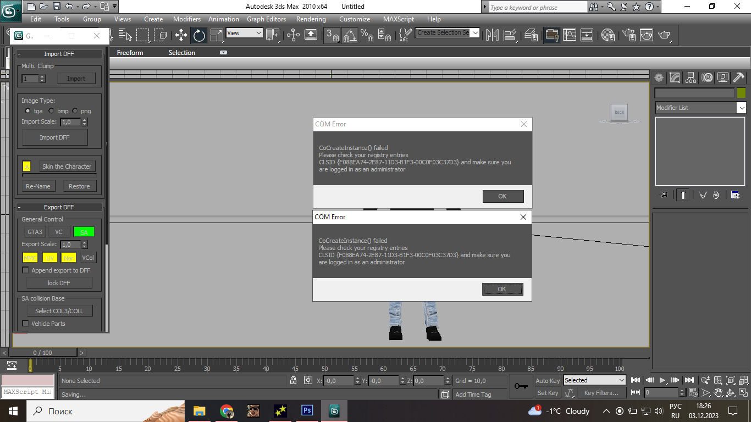The height and width of the screenshot is (422, 751).
Task: Open the Curve Editor icon
Action: pyautogui.click(x=569, y=35)
